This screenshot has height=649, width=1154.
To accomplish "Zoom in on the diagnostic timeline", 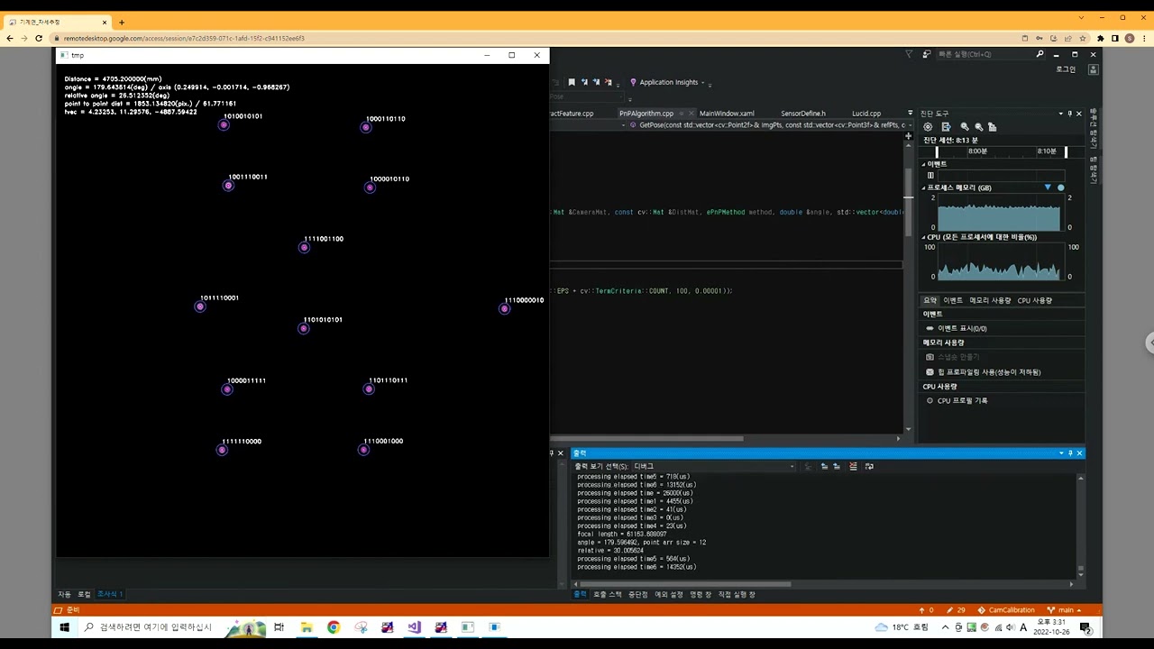I will click(x=965, y=127).
